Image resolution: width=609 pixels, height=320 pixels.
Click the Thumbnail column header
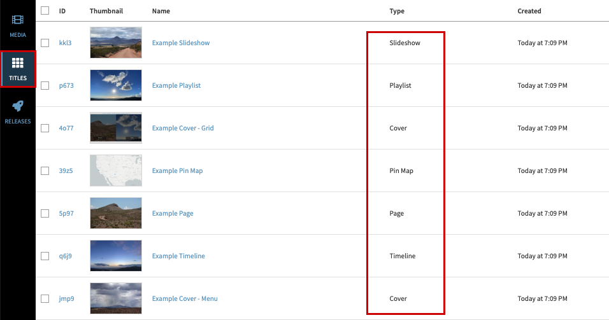(x=106, y=11)
